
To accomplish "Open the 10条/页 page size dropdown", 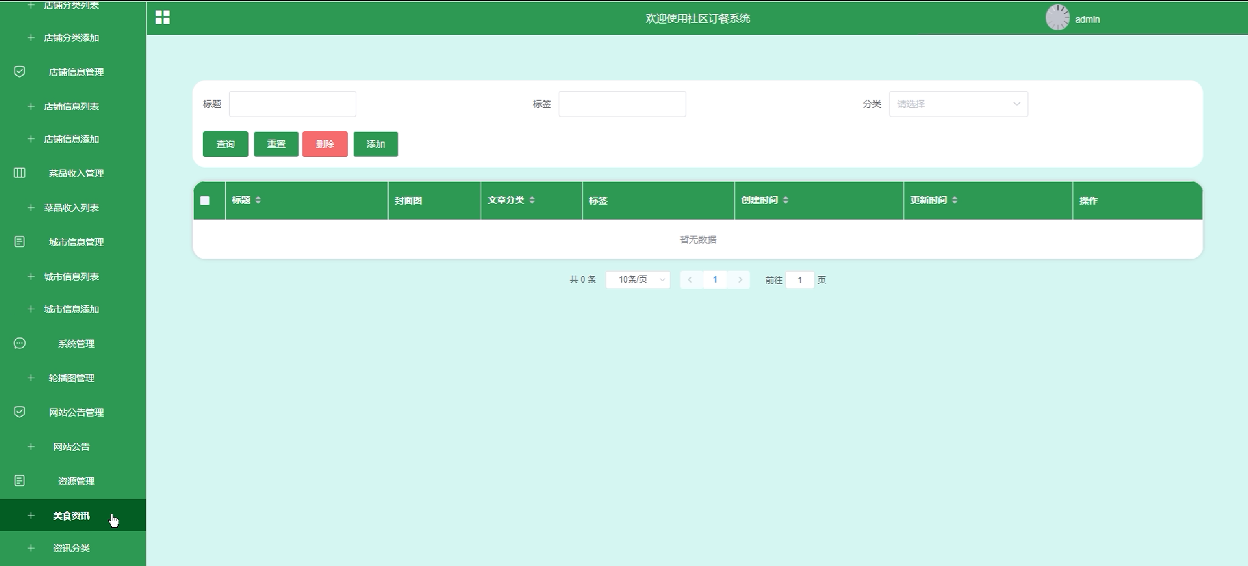I will pos(638,280).
